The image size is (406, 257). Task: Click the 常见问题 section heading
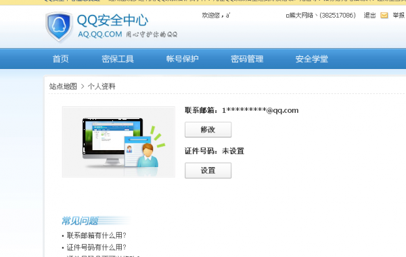click(x=80, y=221)
